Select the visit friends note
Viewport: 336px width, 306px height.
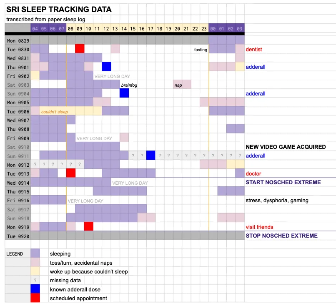point(259,227)
